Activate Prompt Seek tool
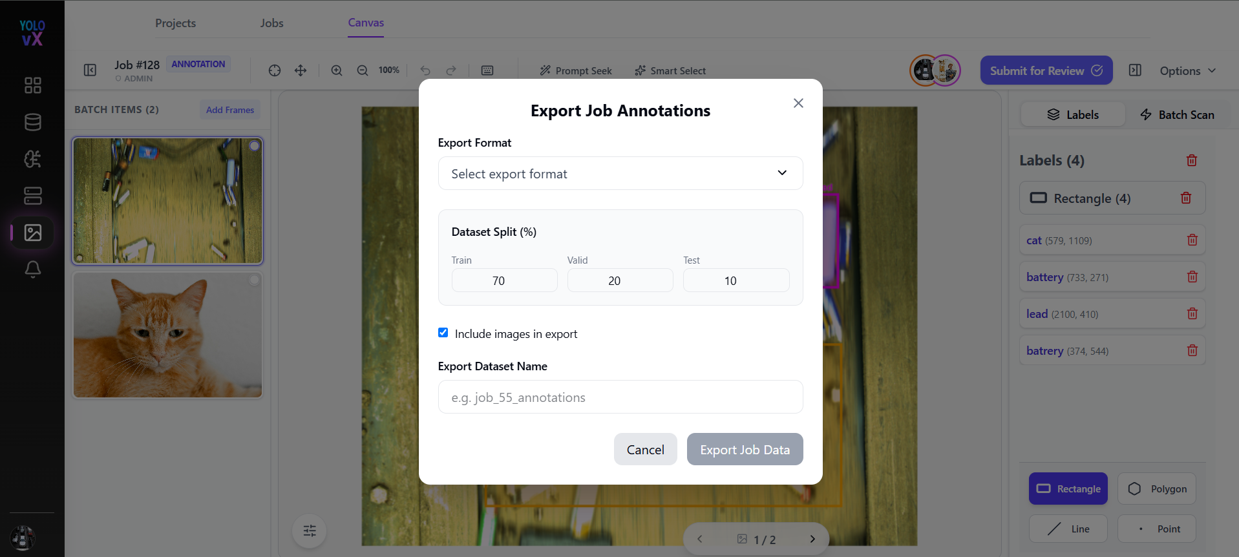 576,70
